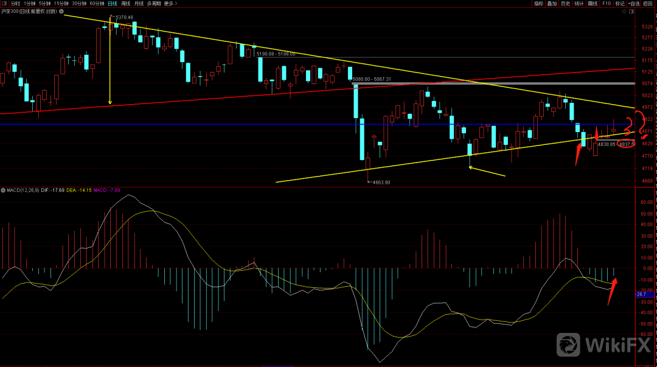The height and width of the screenshot is (367, 657).
Task: Select the 月线 monthly chart period
Action: point(139,4)
